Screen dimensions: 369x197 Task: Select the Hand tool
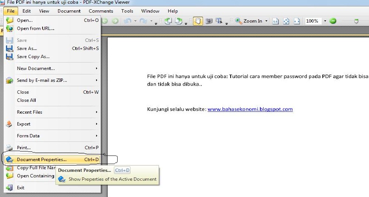coord(198,21)
